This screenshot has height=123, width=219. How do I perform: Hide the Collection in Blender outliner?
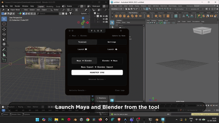pos(104,16)
